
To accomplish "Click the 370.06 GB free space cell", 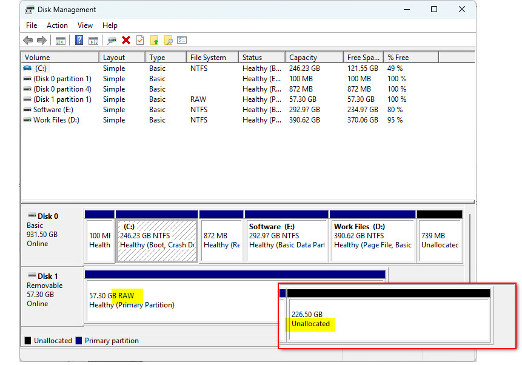I will pyautogui.click(x=363, y=120).
